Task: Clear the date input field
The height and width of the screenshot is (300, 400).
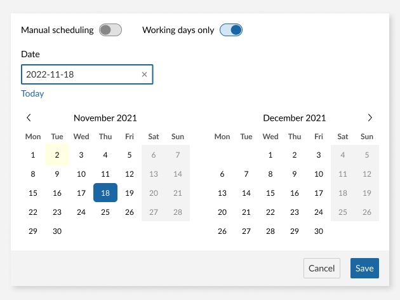Action: pos(144,75)
